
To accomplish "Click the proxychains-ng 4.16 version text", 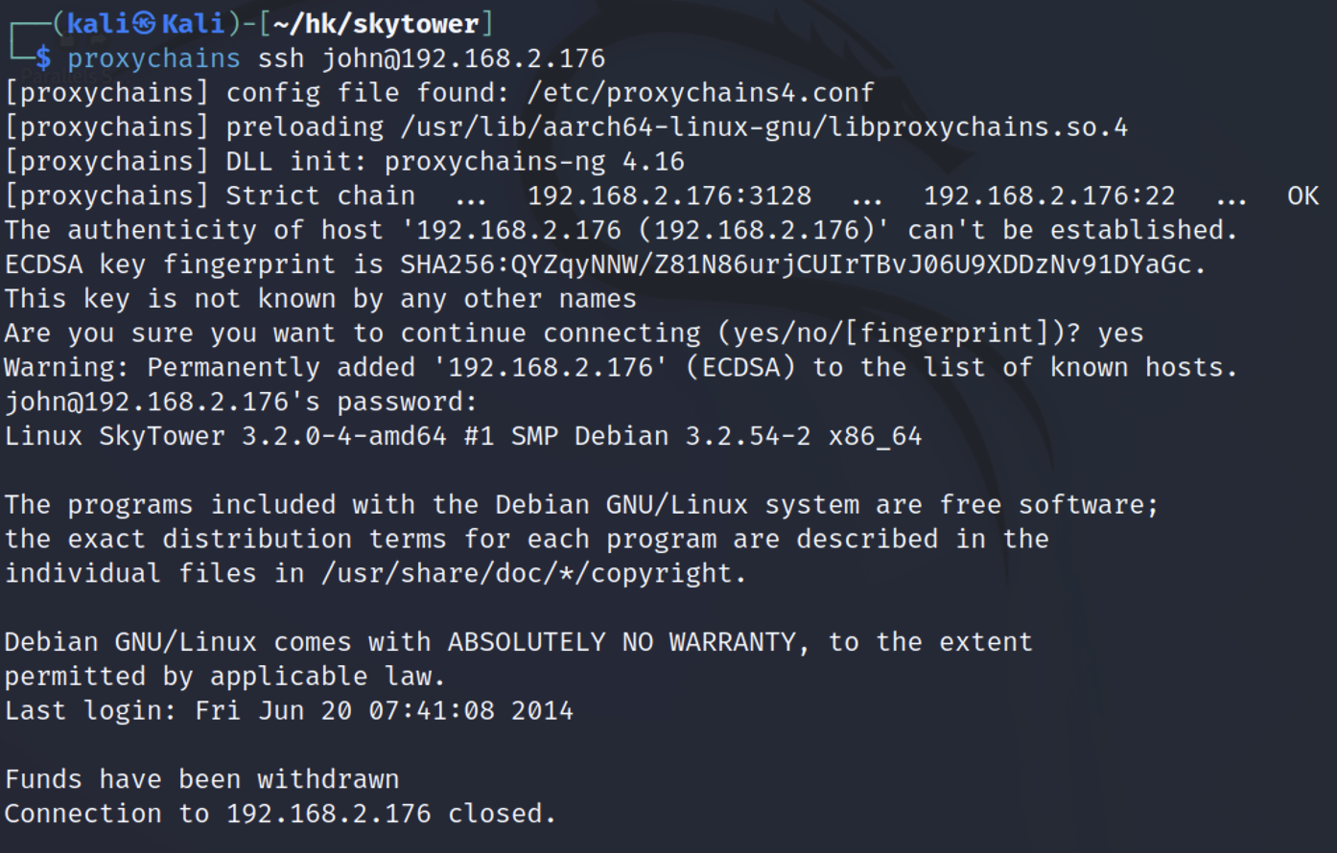I will 534,162.
